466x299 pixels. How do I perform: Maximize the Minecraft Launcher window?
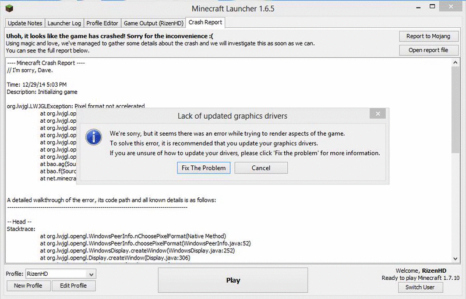[432, 6]
